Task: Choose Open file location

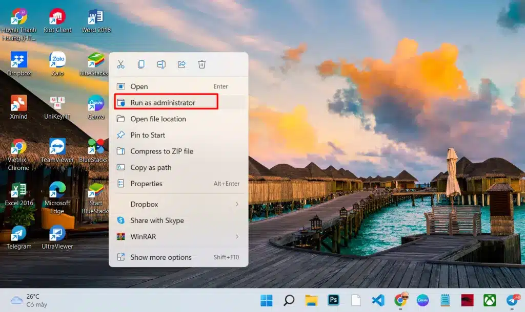Action: pos(178,119)
